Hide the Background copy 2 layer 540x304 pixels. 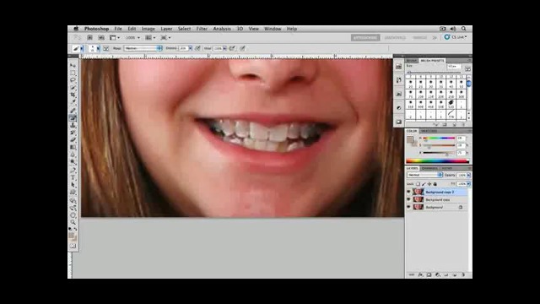point(408,192)
